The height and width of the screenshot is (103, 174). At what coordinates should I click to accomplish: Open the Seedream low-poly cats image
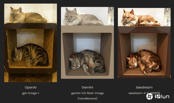144,43
